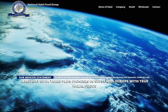Open the Company menu item
Screen dimensions: 168x112
coord(120,7)
